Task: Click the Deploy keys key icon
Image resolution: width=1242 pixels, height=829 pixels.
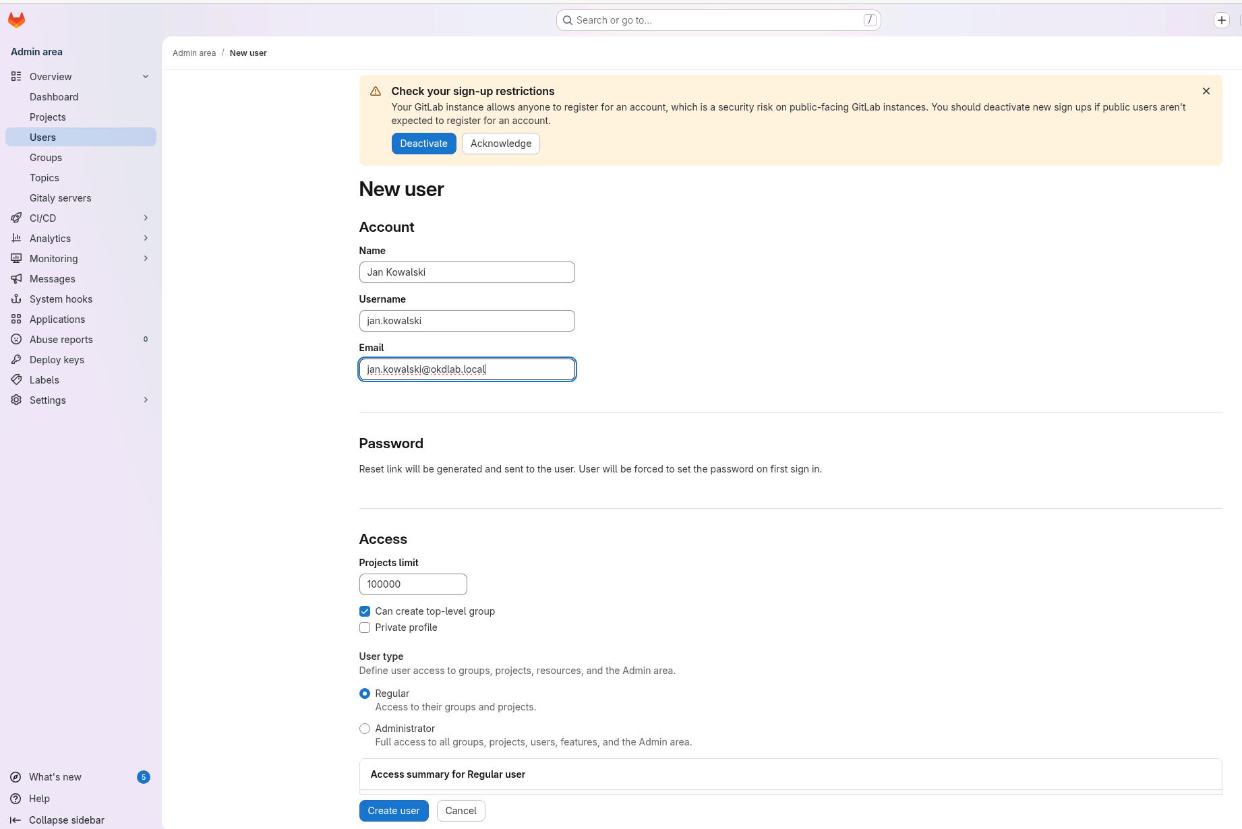Action: 16,360
